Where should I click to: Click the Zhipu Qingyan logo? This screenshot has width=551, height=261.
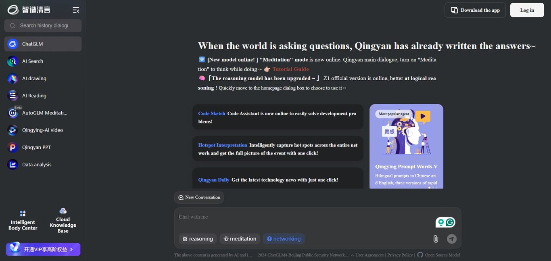tap(29, 10)
